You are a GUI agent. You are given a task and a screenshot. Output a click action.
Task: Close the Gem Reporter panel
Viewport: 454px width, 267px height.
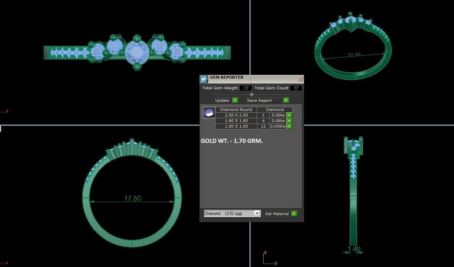(x=300, y=79)
